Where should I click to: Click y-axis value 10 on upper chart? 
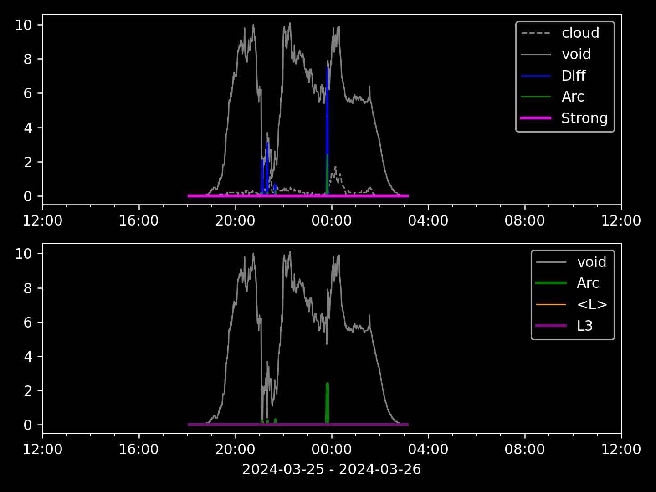coord(24,25)
